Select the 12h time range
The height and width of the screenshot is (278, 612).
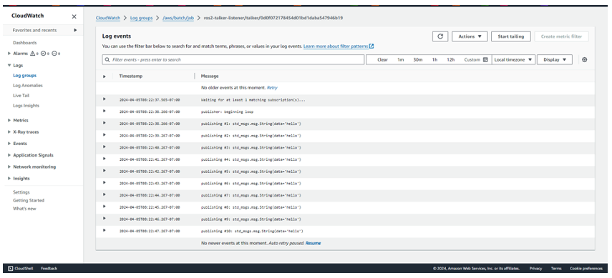[x=450, y=59]
